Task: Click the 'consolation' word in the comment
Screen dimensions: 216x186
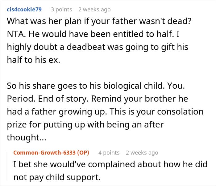Action: [180, 111]
